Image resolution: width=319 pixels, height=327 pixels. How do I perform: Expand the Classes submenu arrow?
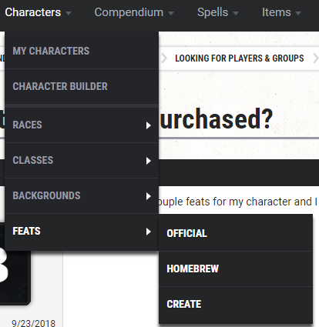coord(148,161)
